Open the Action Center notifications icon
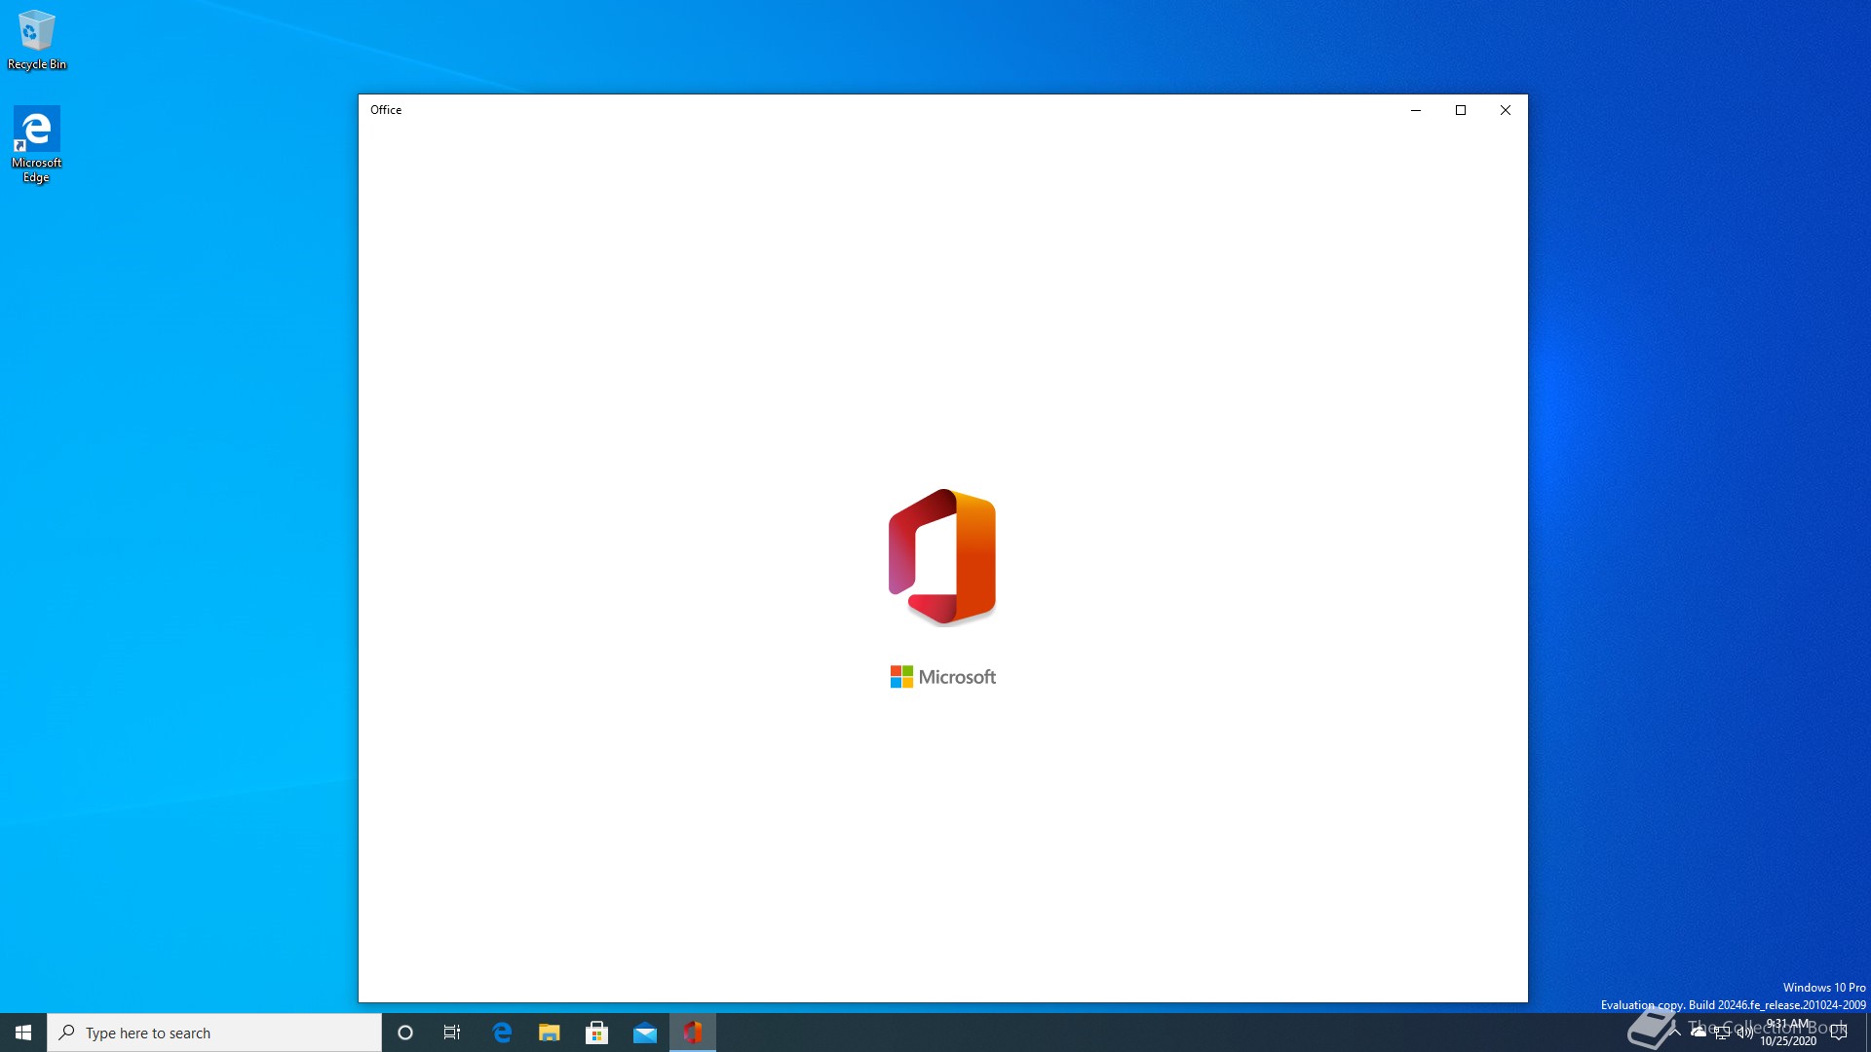 click(x=1839, y=1033)
